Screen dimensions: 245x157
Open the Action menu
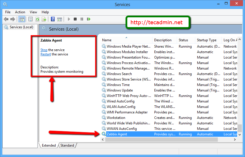(20, 12)
